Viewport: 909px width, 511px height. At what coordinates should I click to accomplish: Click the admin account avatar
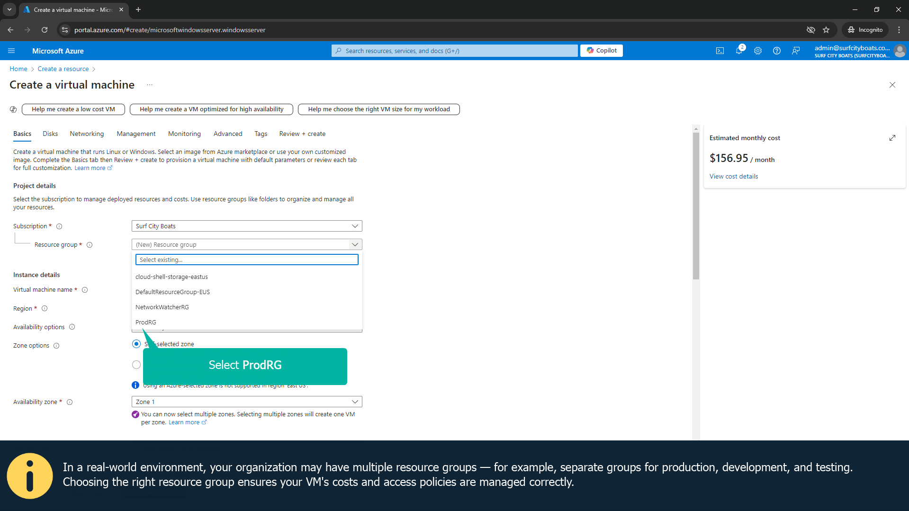(x=900, y=51)
